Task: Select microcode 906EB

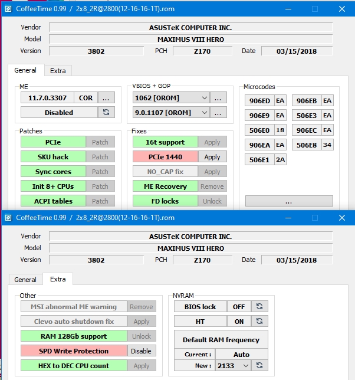Action: [x=307, y=100]
